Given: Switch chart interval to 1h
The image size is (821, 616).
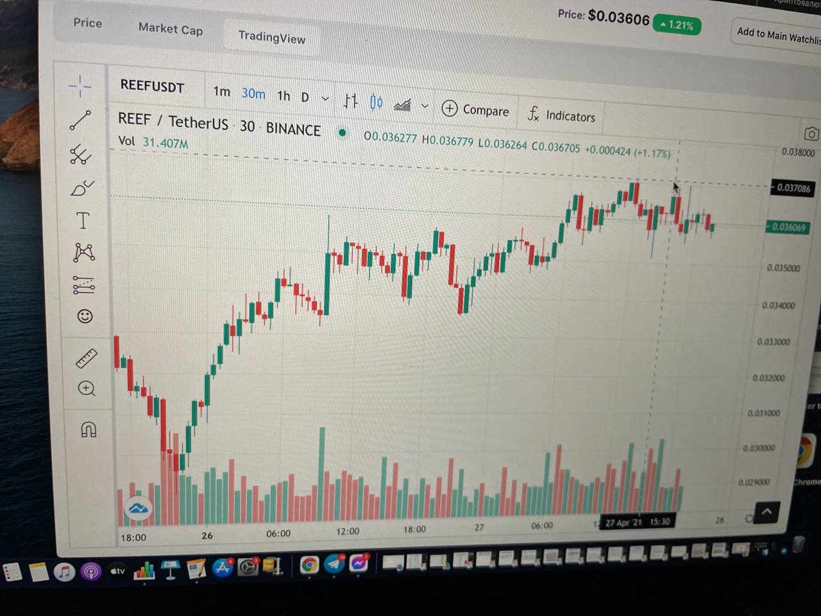Looking at the screenshot, I should (284, 96).
